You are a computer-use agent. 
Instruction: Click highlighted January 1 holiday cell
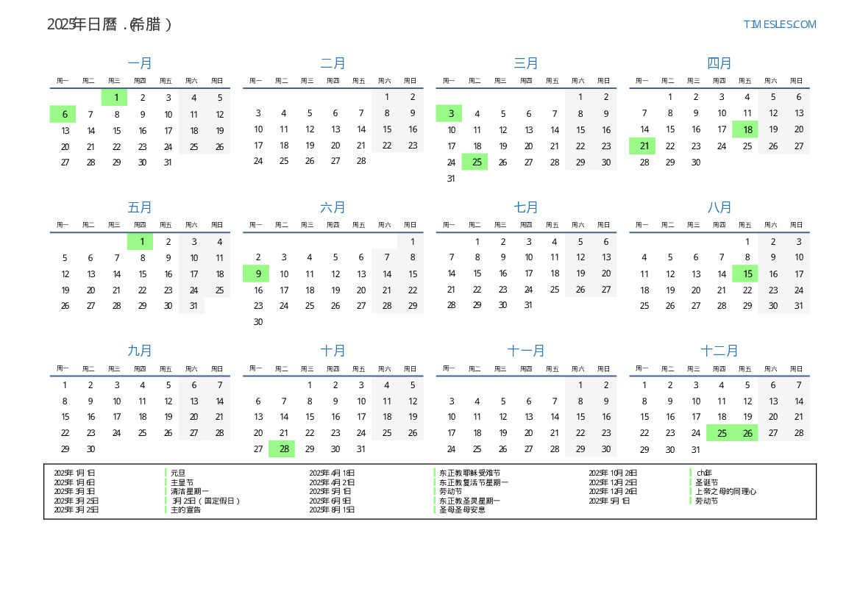pyautogui.click(x=115, y=98)
